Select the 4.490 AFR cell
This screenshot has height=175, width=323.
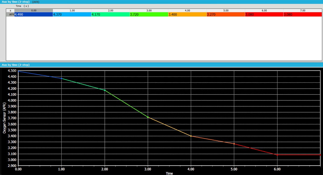click(33, 15)
